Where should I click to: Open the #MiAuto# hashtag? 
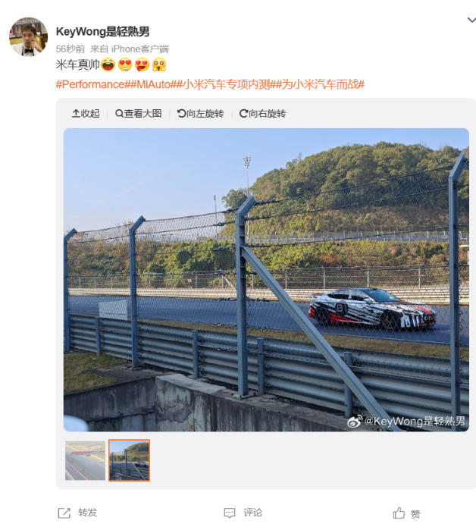click(154, 84)
